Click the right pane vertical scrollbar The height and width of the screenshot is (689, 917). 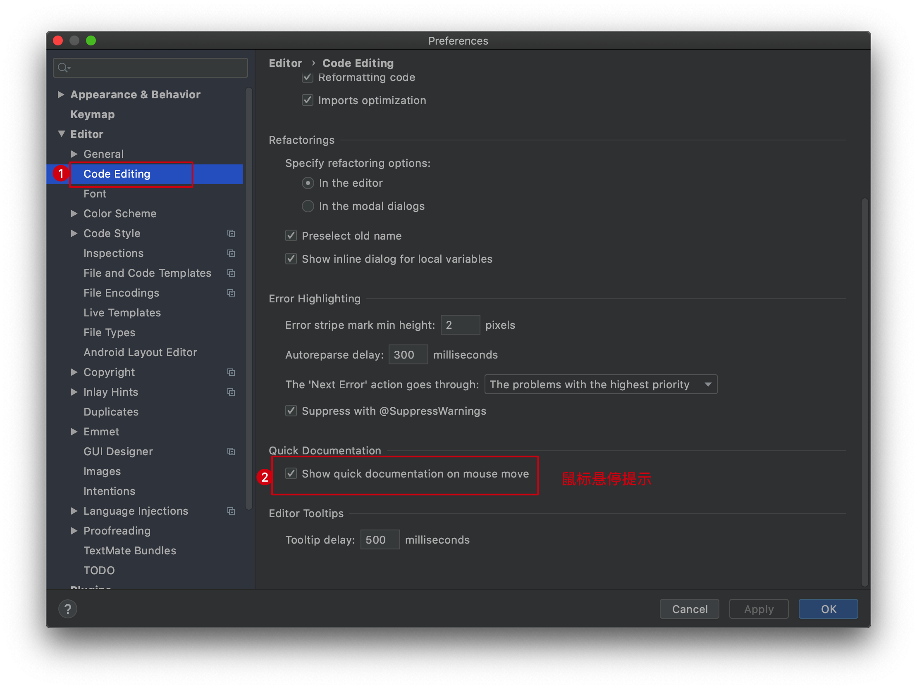click(x=865, y=392)
